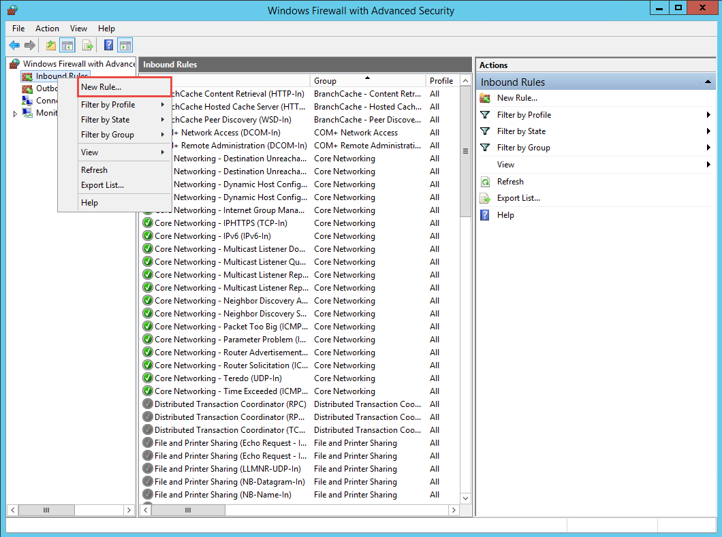This screenshot has width=722, height=537.
Task: Click the Back arrow in the toolbar
Action: (14, 46)
